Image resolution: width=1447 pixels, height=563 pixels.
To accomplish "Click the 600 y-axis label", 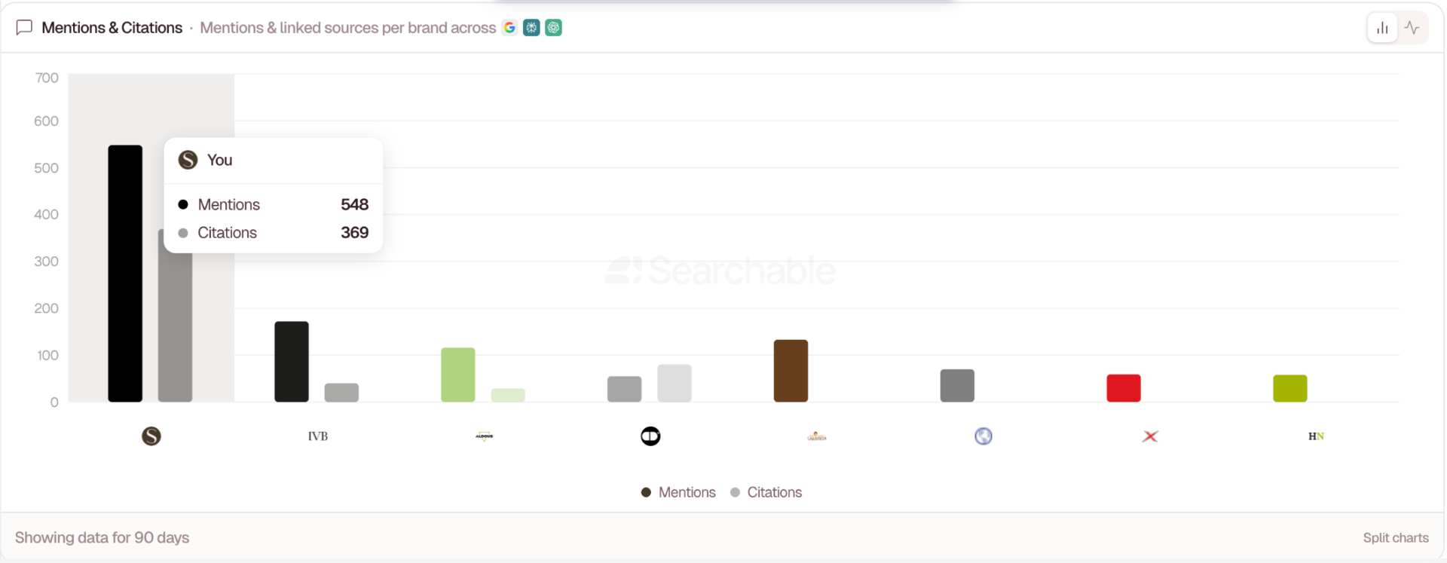I will [x=46, y=121].
